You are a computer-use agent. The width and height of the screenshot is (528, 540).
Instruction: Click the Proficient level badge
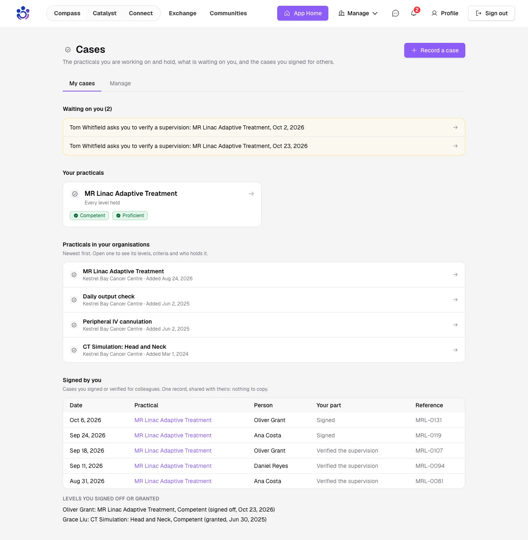pyautogui.click(x=130, y=216)
